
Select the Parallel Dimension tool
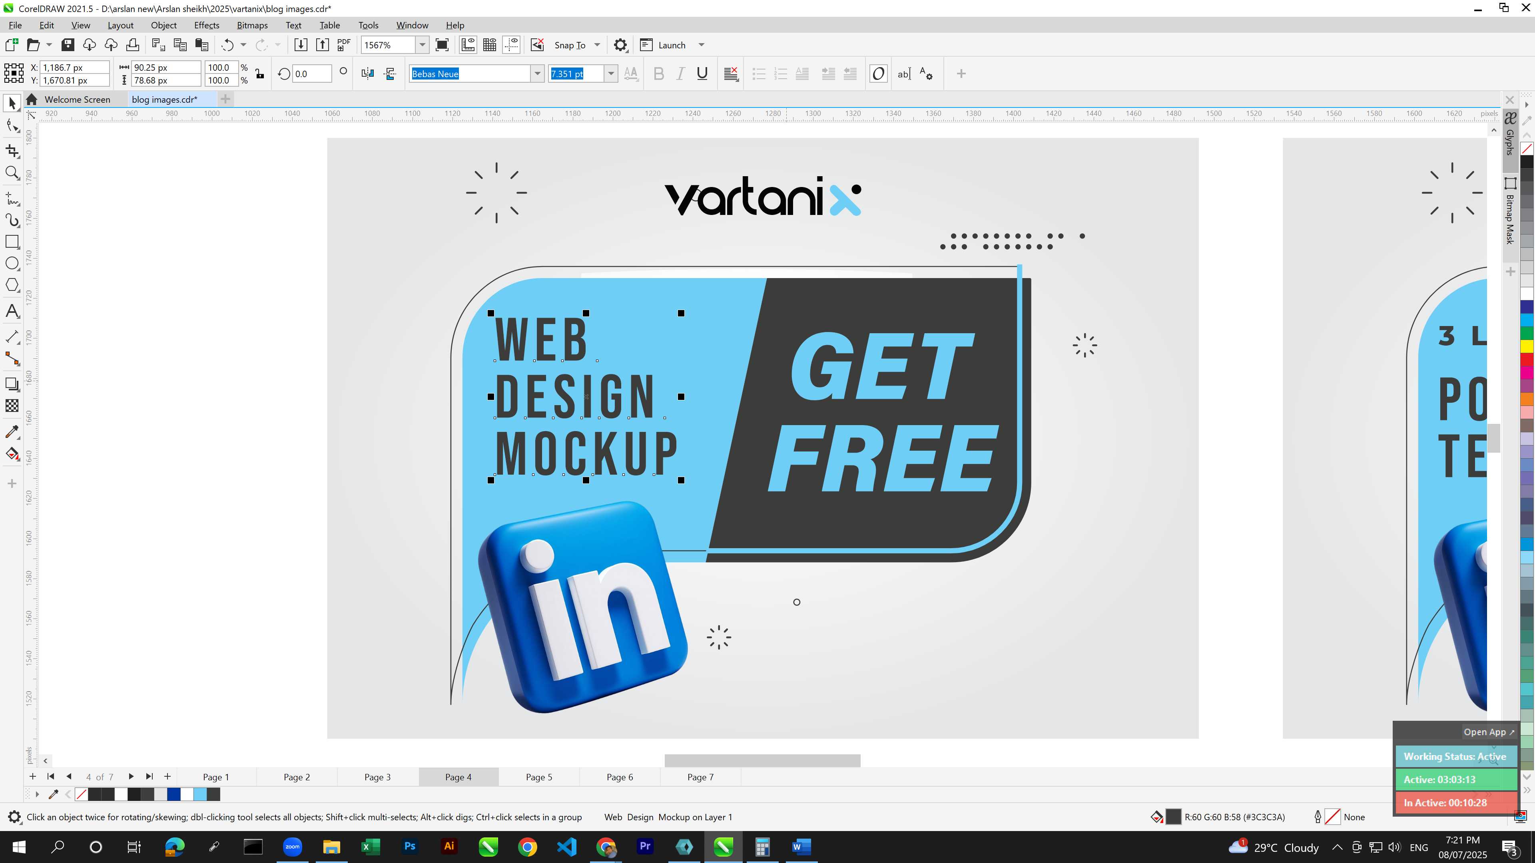click(x=12, y=336)
